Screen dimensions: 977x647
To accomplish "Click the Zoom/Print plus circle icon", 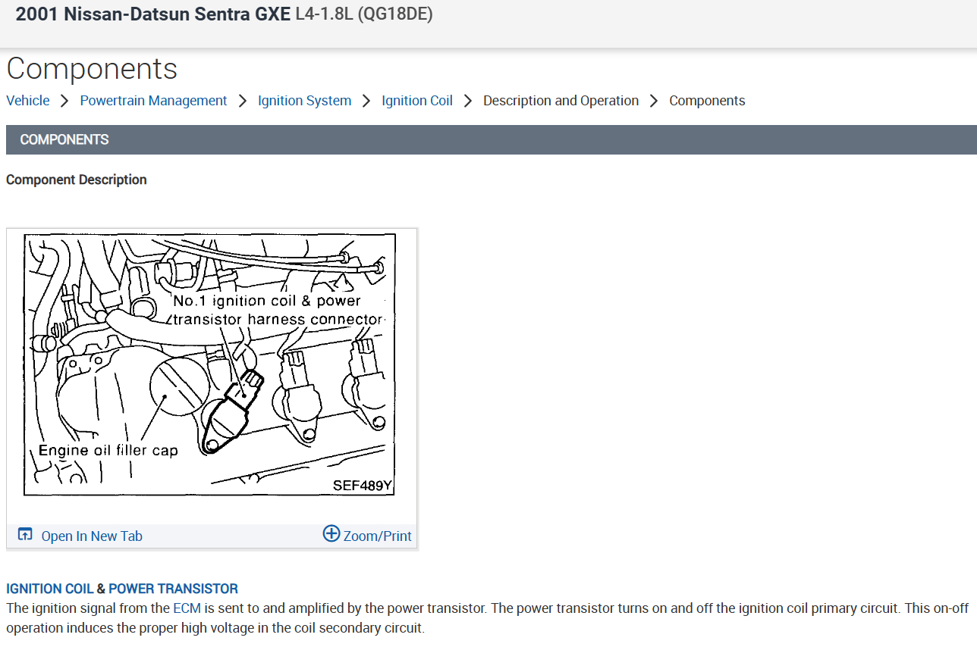I will tap(331, 533).
